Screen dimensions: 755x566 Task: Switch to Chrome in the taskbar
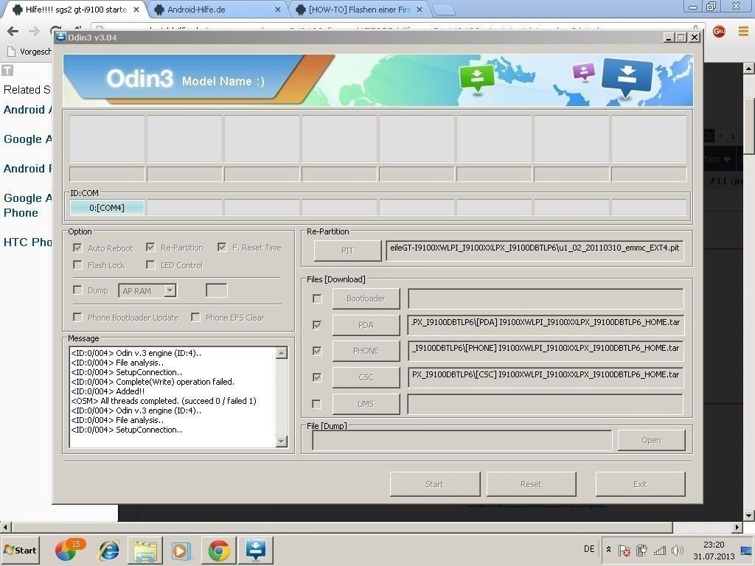point(218,550)
